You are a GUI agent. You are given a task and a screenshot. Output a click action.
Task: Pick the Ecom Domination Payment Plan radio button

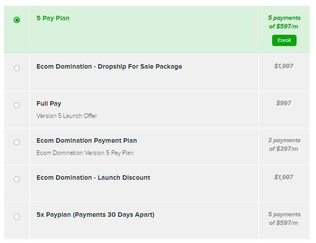[17, 142]
